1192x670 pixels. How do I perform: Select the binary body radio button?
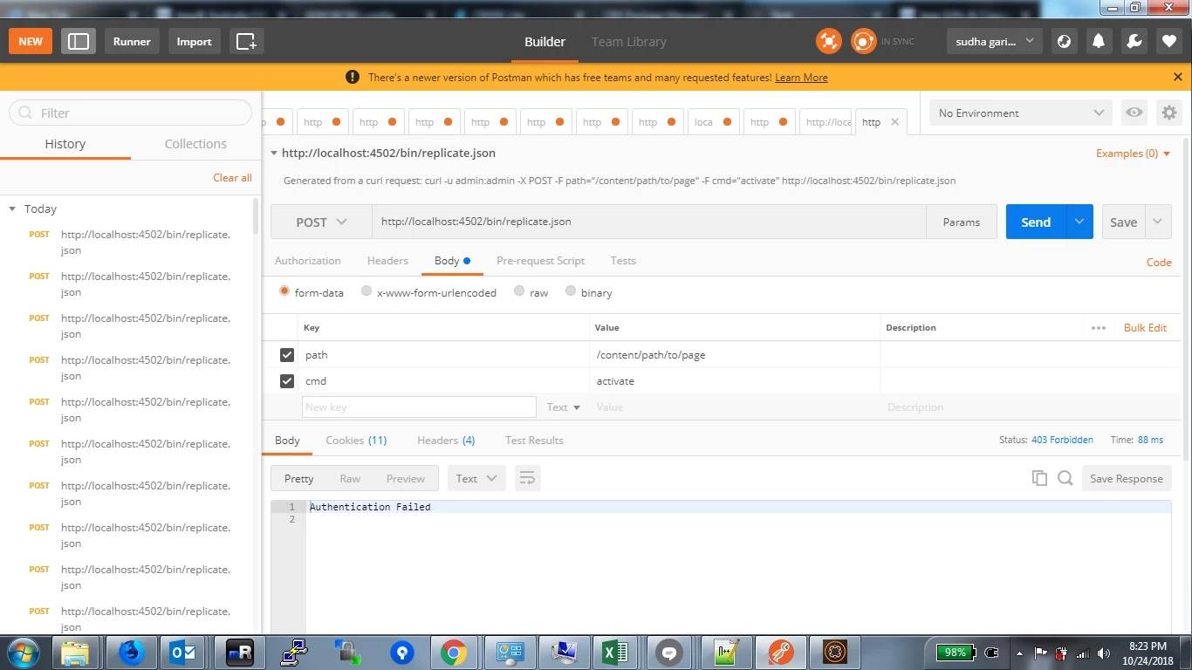[571, 291]
